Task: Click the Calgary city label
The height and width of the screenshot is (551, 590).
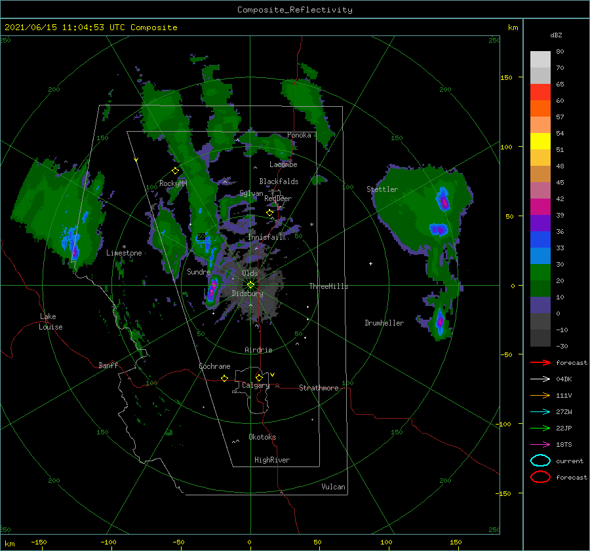Action: tap(256, 385)
